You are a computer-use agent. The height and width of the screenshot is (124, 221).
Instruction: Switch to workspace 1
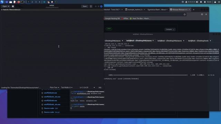tap(28, 2)
